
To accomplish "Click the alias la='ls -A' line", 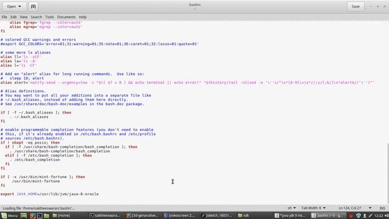I will (x=19, y=61).
